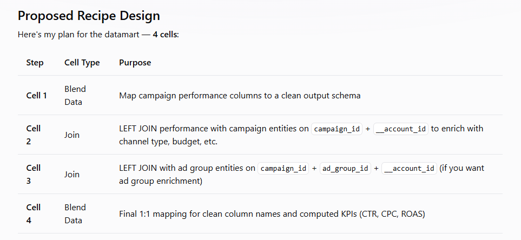Click __account_id code chip in Cell 2 row

[401, 129]
